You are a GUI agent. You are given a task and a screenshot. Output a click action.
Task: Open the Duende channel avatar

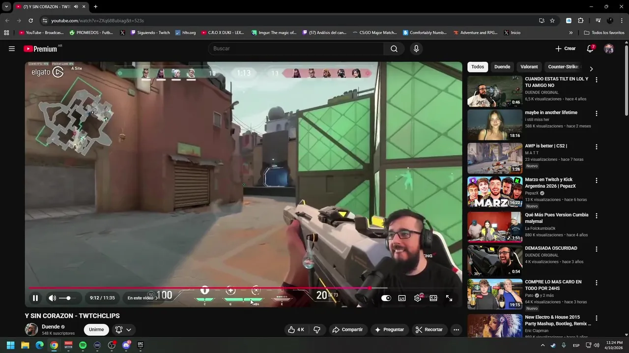tap(31, 329)
